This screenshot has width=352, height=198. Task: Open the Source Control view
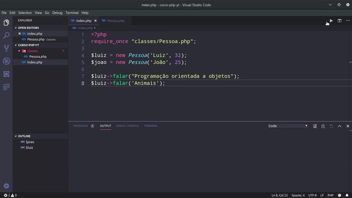point(6,48)
